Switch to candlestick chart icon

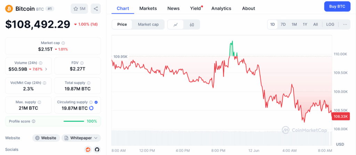tap(192, 25)
